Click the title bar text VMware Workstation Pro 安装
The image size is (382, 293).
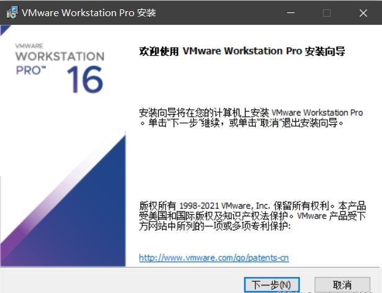click(89, 12)
